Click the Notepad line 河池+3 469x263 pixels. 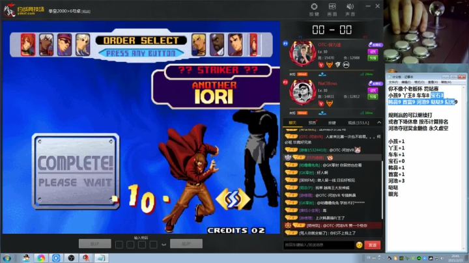click(396, 181)
